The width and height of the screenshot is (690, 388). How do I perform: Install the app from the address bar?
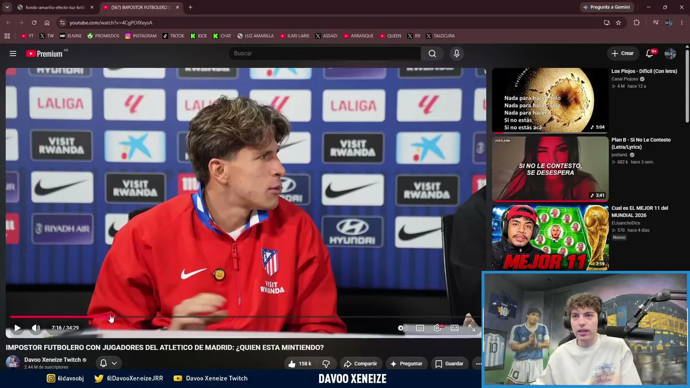pos(606,23)
